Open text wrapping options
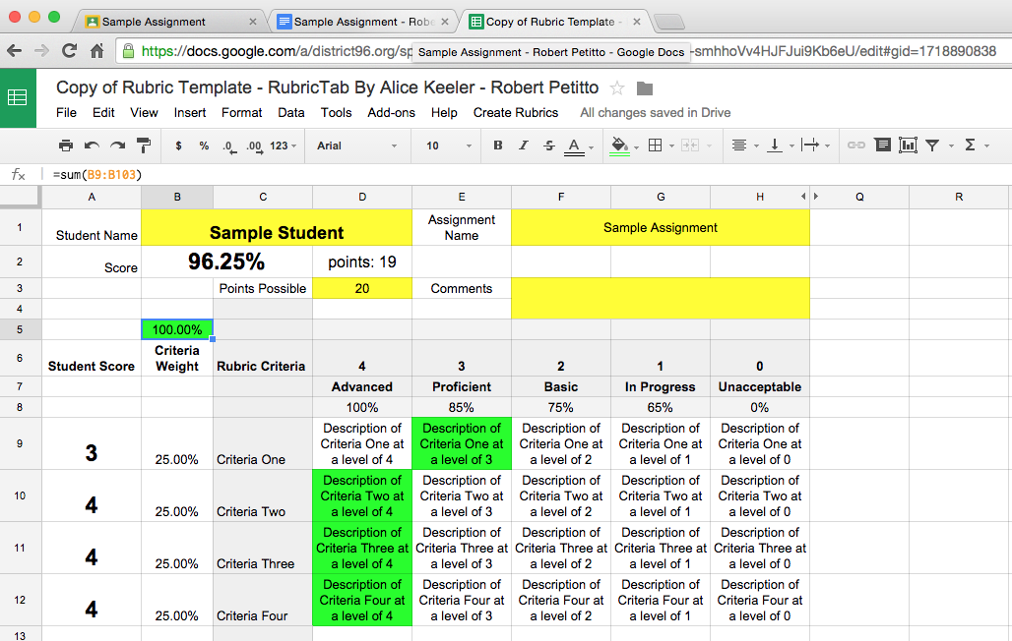 point(810,146)
